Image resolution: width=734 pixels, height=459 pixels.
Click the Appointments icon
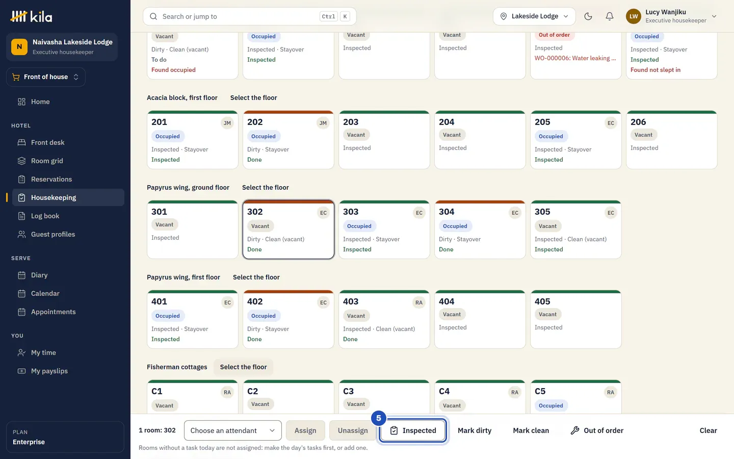22,312
